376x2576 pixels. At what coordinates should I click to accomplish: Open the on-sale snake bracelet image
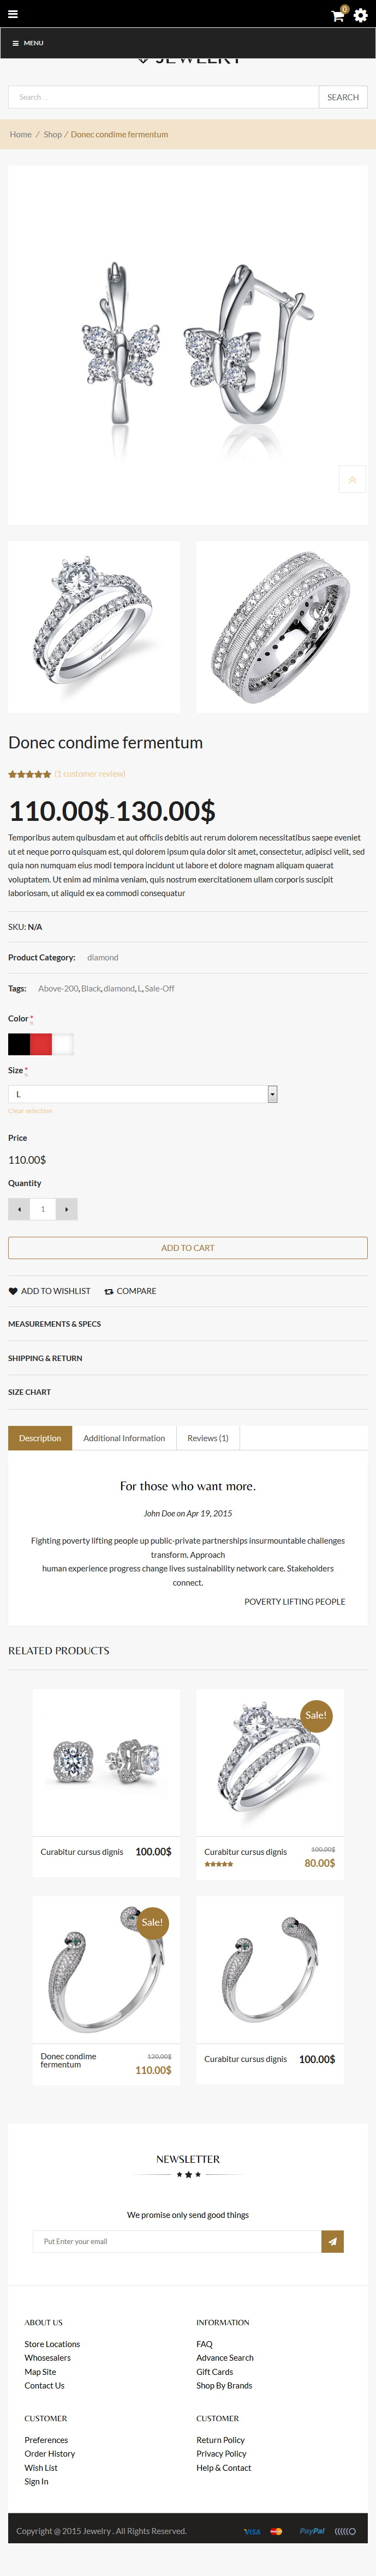106,1970
